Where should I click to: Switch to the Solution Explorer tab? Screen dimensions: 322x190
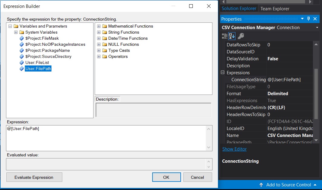pos(239,8)
